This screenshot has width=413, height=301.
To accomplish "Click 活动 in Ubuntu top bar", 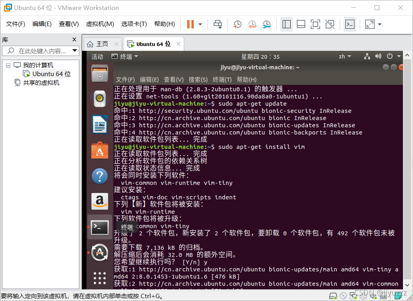I will pos(97,56).
